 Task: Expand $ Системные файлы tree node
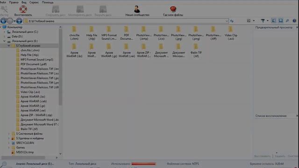coord(9,134)
